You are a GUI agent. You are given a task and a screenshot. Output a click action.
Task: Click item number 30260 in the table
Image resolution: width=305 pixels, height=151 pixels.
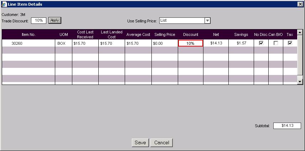[17, 43]
